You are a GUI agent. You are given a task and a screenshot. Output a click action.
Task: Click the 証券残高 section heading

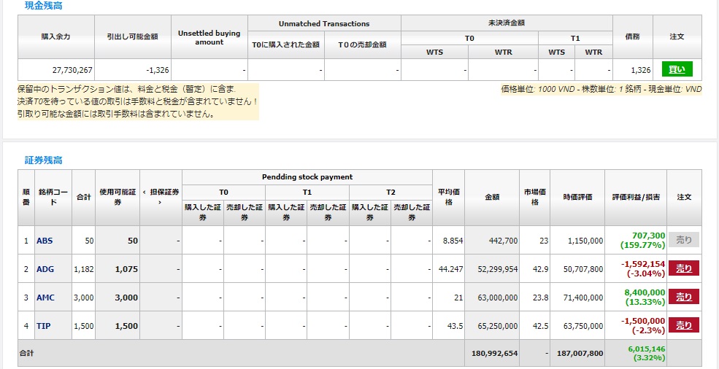tap(43, 160)
